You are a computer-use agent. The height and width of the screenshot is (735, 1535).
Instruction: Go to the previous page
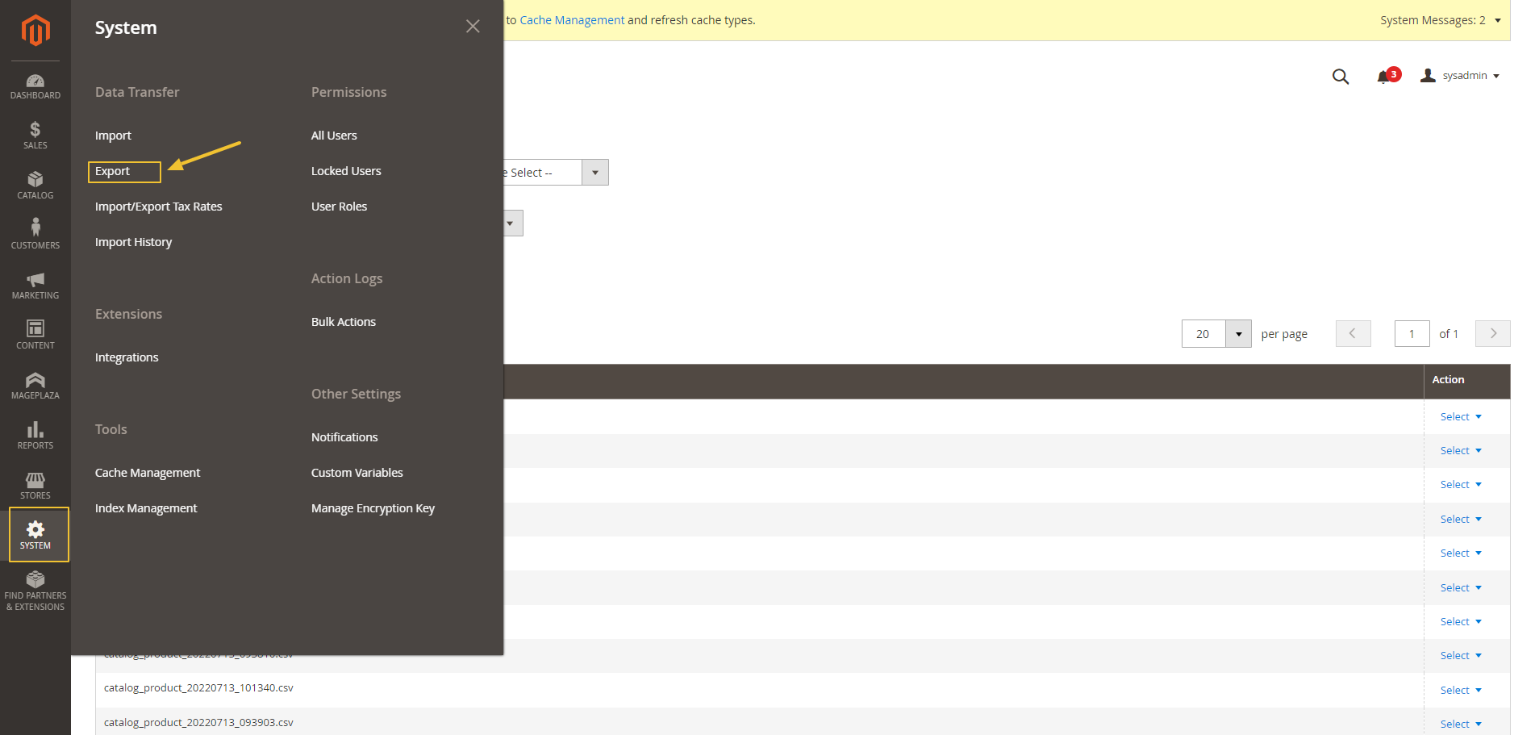1353,333
